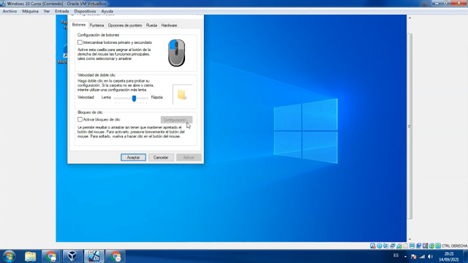Check Activar bloqueo de clic
This screenshot has height=263, width=468.
pos(80,119)
